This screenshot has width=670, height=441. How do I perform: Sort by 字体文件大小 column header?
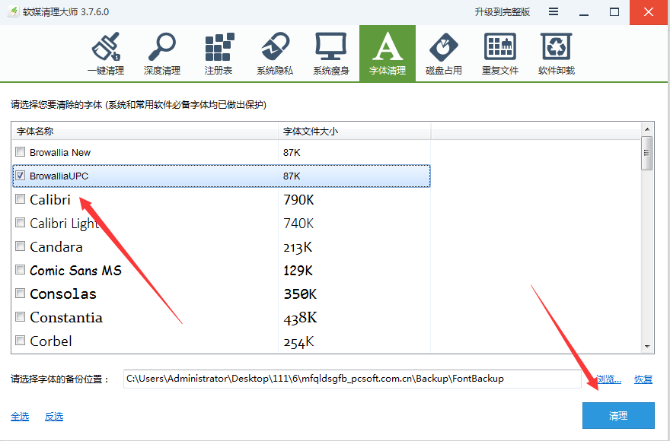(354, 132)
